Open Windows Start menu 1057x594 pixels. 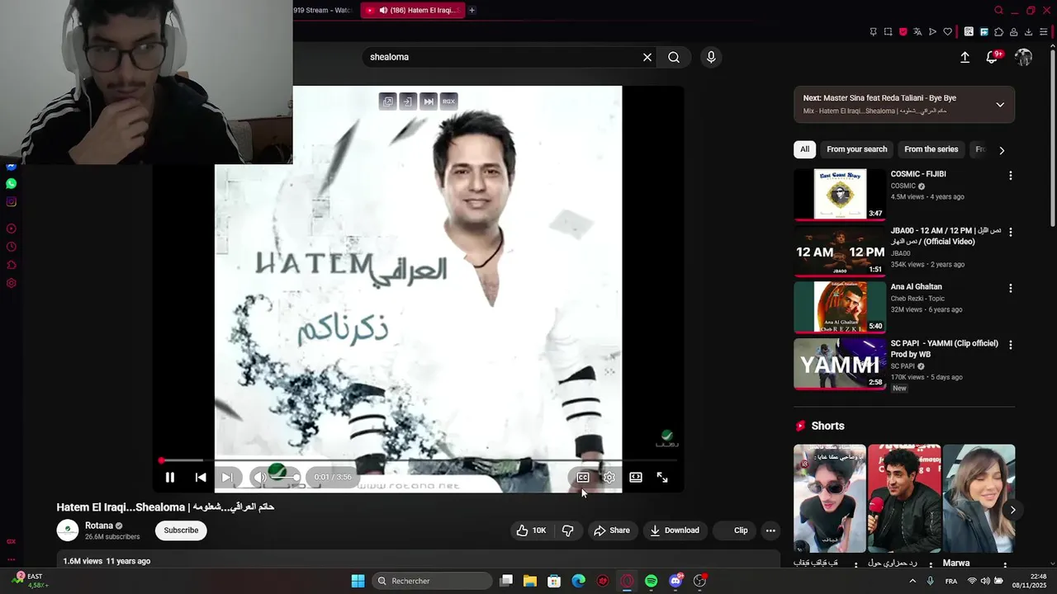pyautogui.click(x=358, y=581)
